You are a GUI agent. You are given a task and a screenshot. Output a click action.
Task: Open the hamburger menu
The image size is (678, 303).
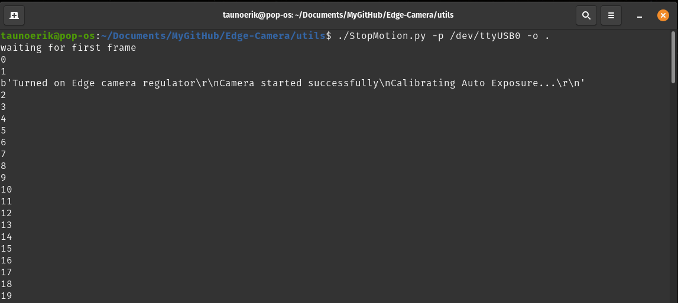pyautogui.click(x=611, y=15)
